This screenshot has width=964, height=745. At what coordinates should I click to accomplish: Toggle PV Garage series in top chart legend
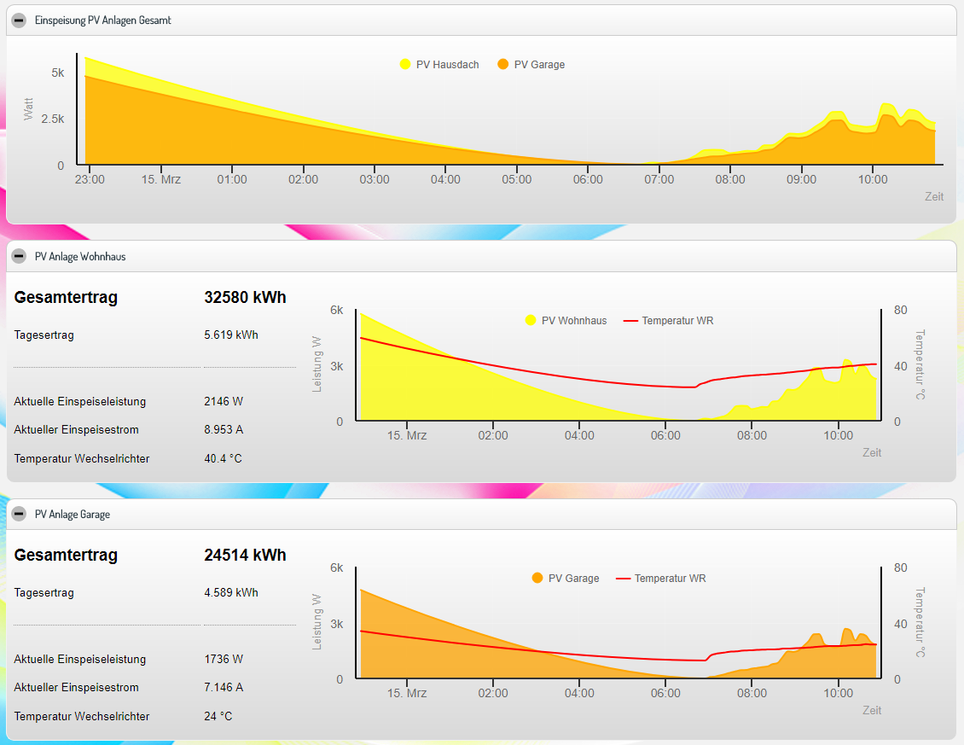coord(531,65)
